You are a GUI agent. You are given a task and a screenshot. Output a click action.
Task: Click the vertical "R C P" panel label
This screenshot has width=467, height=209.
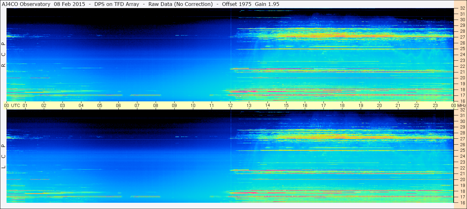[x=3, y=55]
